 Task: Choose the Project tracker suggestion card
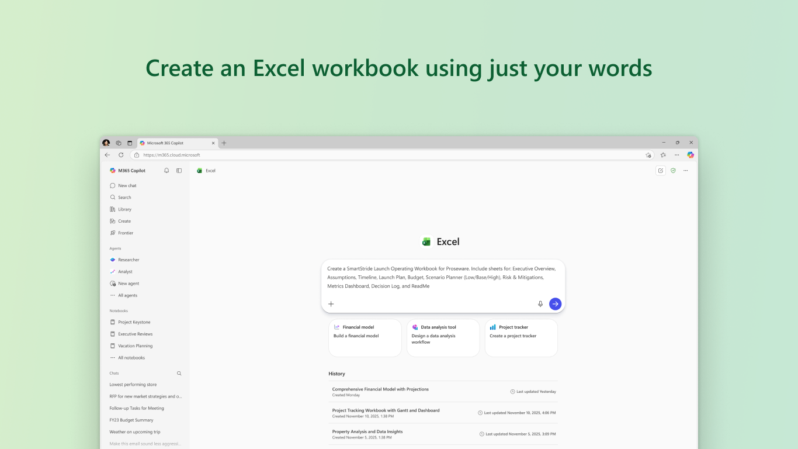521,337
